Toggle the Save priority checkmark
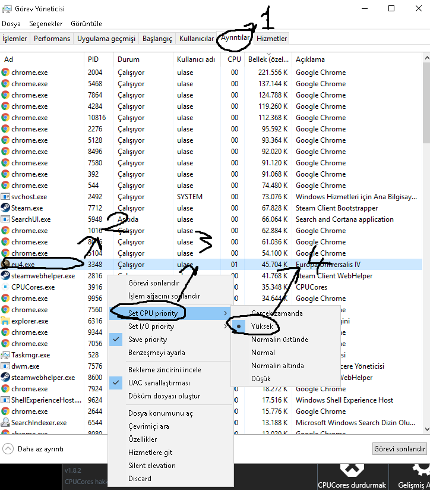The height and width of the screenshot is (490, 430). point(116,340)
